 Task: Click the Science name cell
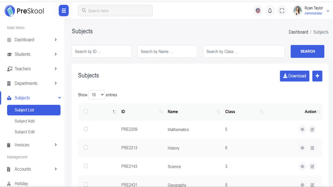[x=174, y=167]
